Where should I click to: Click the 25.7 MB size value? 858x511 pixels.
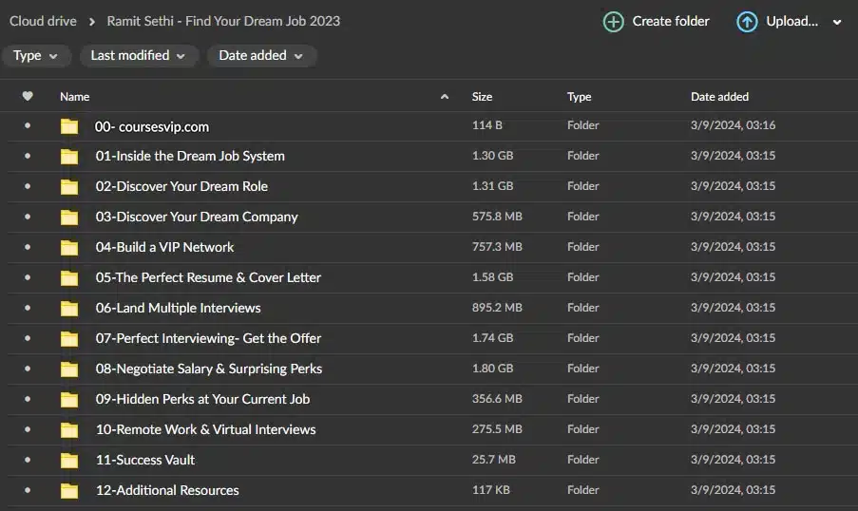pyautogui.click(x=493, y=460)
